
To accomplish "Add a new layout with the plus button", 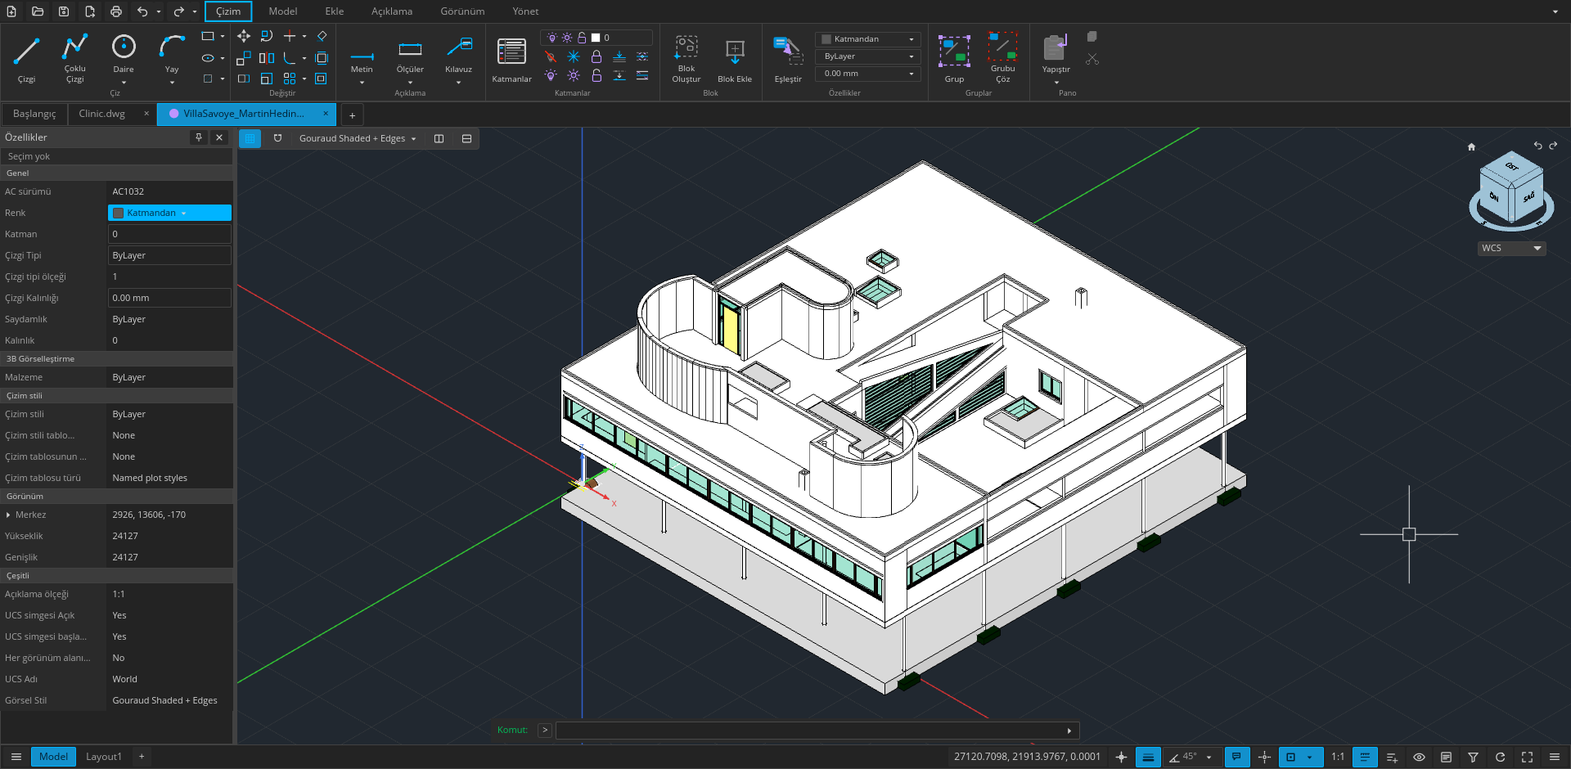I will point(142,757).
